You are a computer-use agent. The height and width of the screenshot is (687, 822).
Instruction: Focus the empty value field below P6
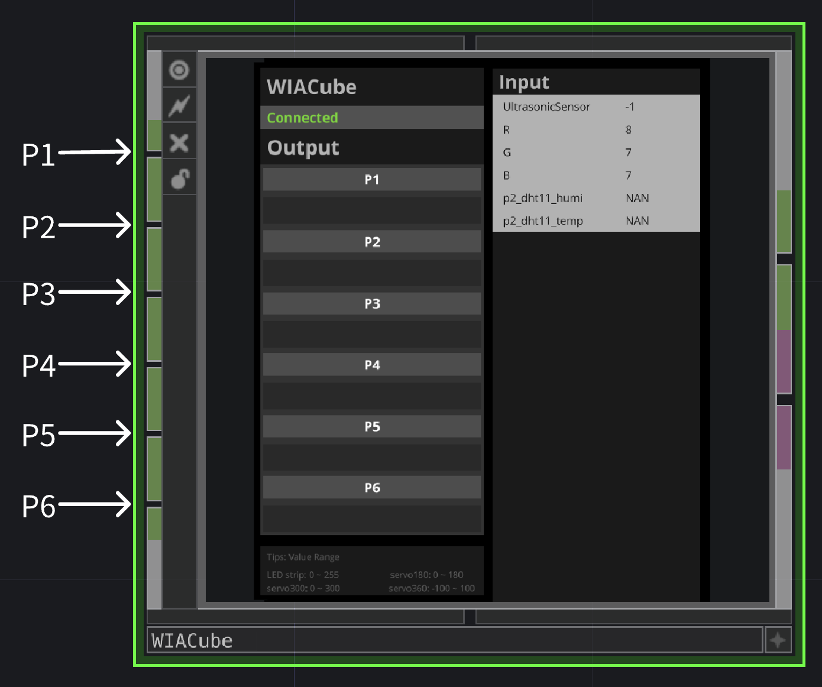pos(372,519)
